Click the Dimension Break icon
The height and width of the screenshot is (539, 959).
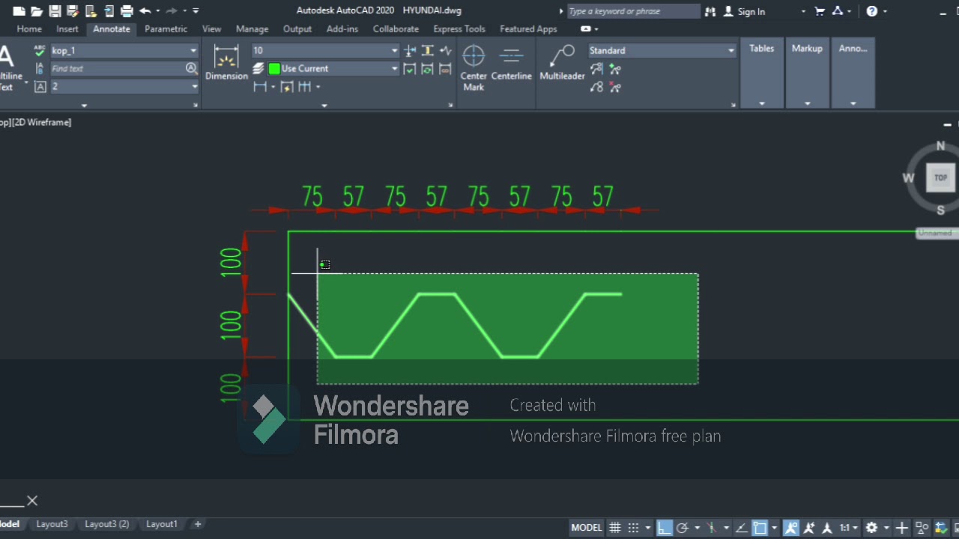coord(410,50)
